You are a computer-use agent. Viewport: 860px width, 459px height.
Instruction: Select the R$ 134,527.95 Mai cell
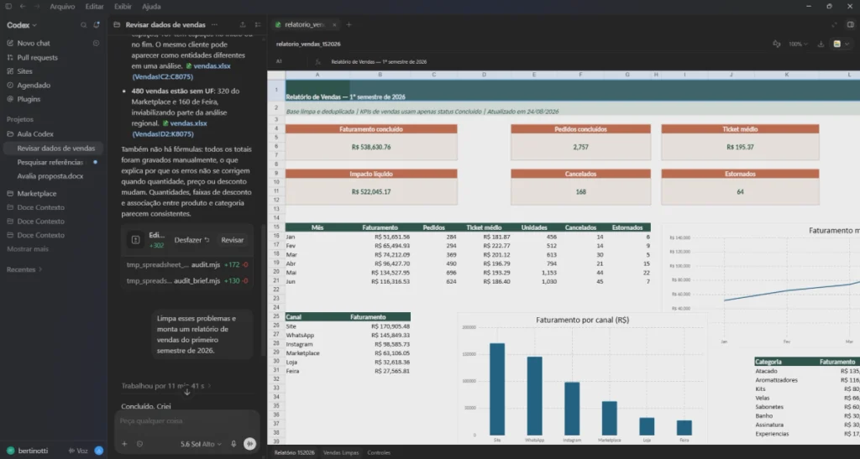click(380, 273)
